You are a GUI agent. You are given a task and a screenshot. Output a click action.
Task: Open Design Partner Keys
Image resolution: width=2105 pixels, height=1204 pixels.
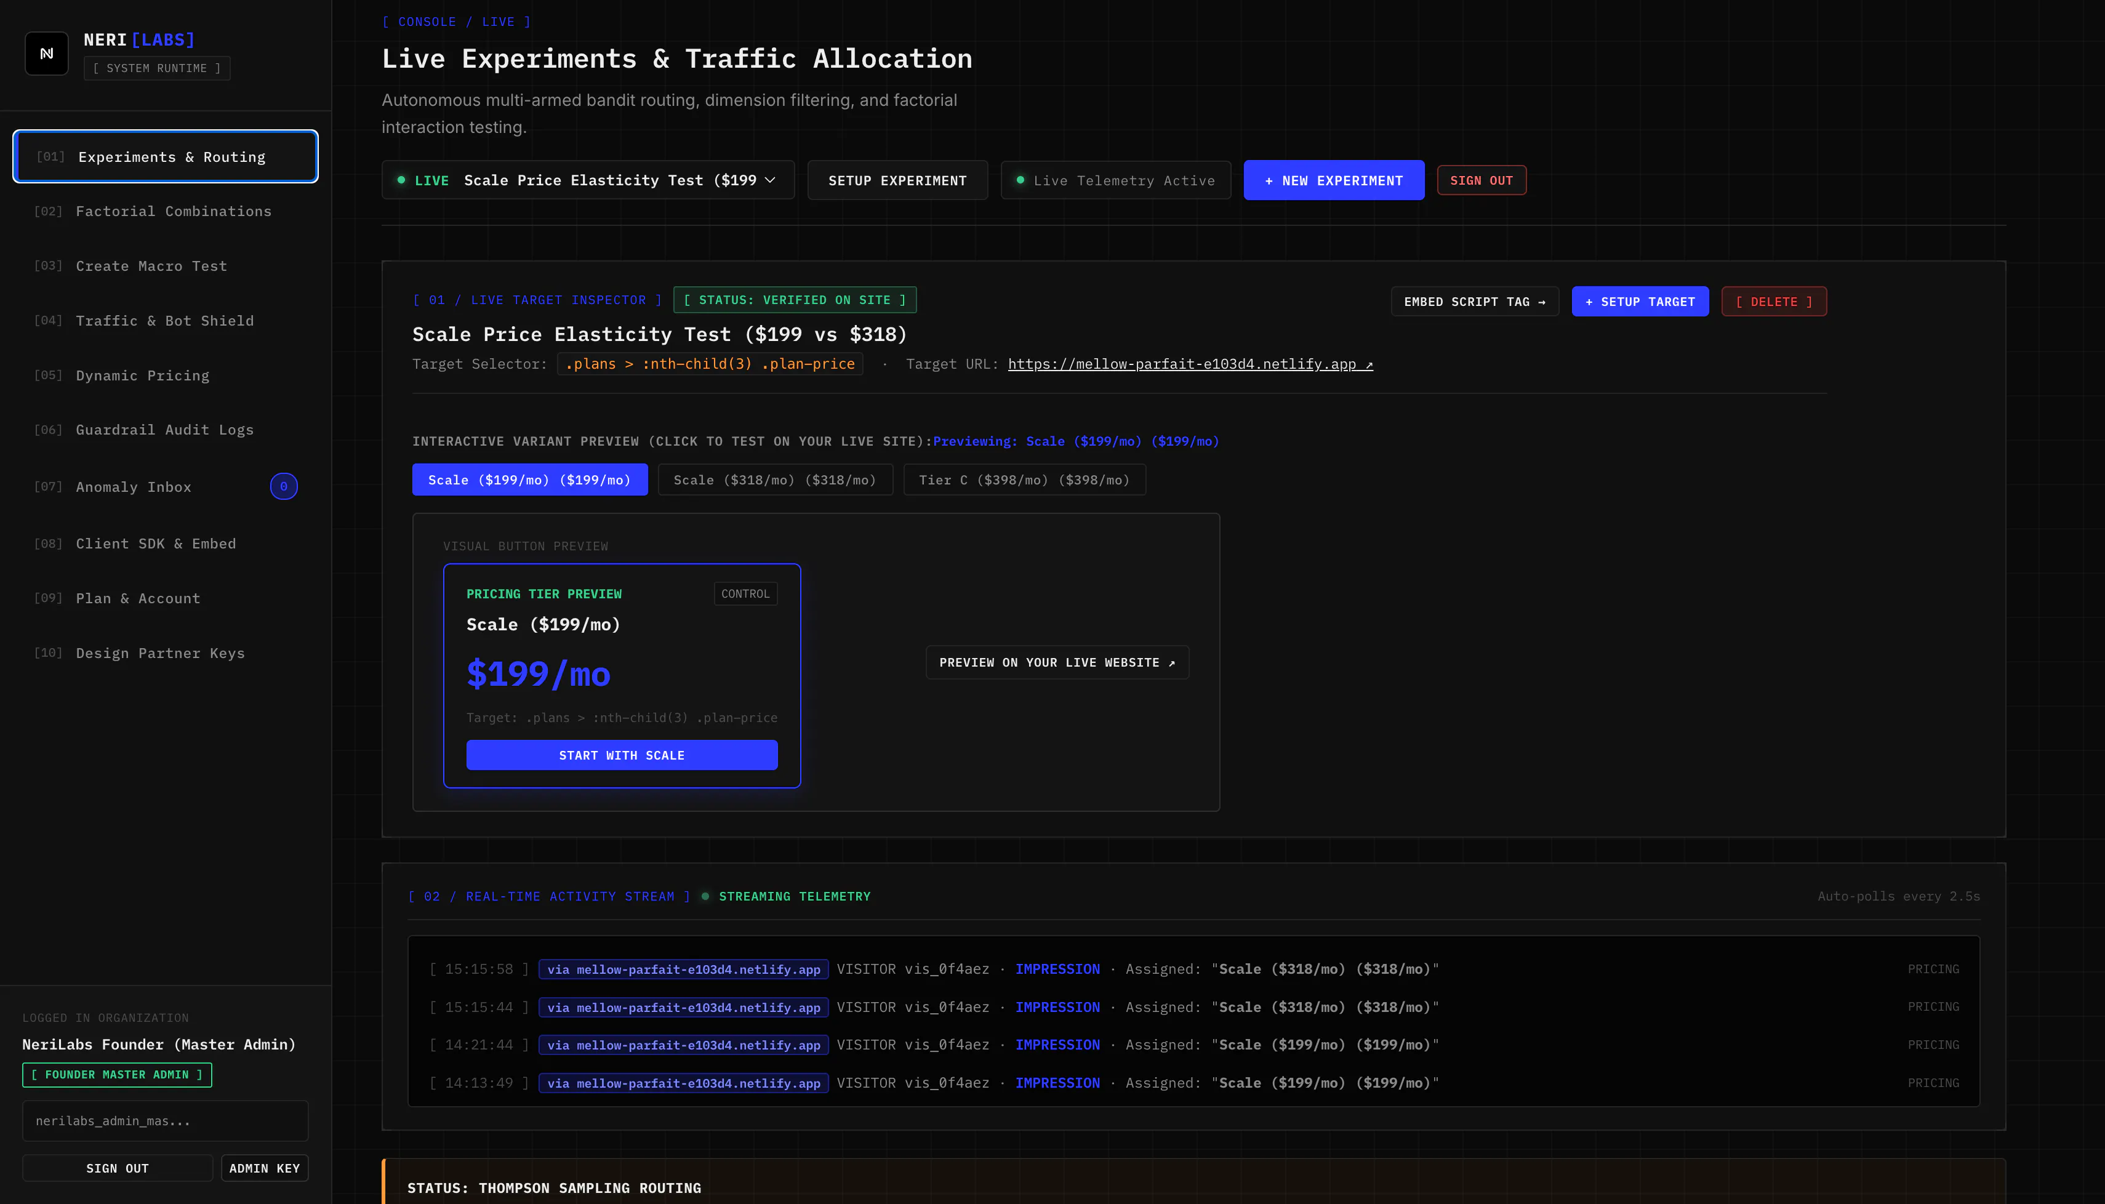coord(166,653)
